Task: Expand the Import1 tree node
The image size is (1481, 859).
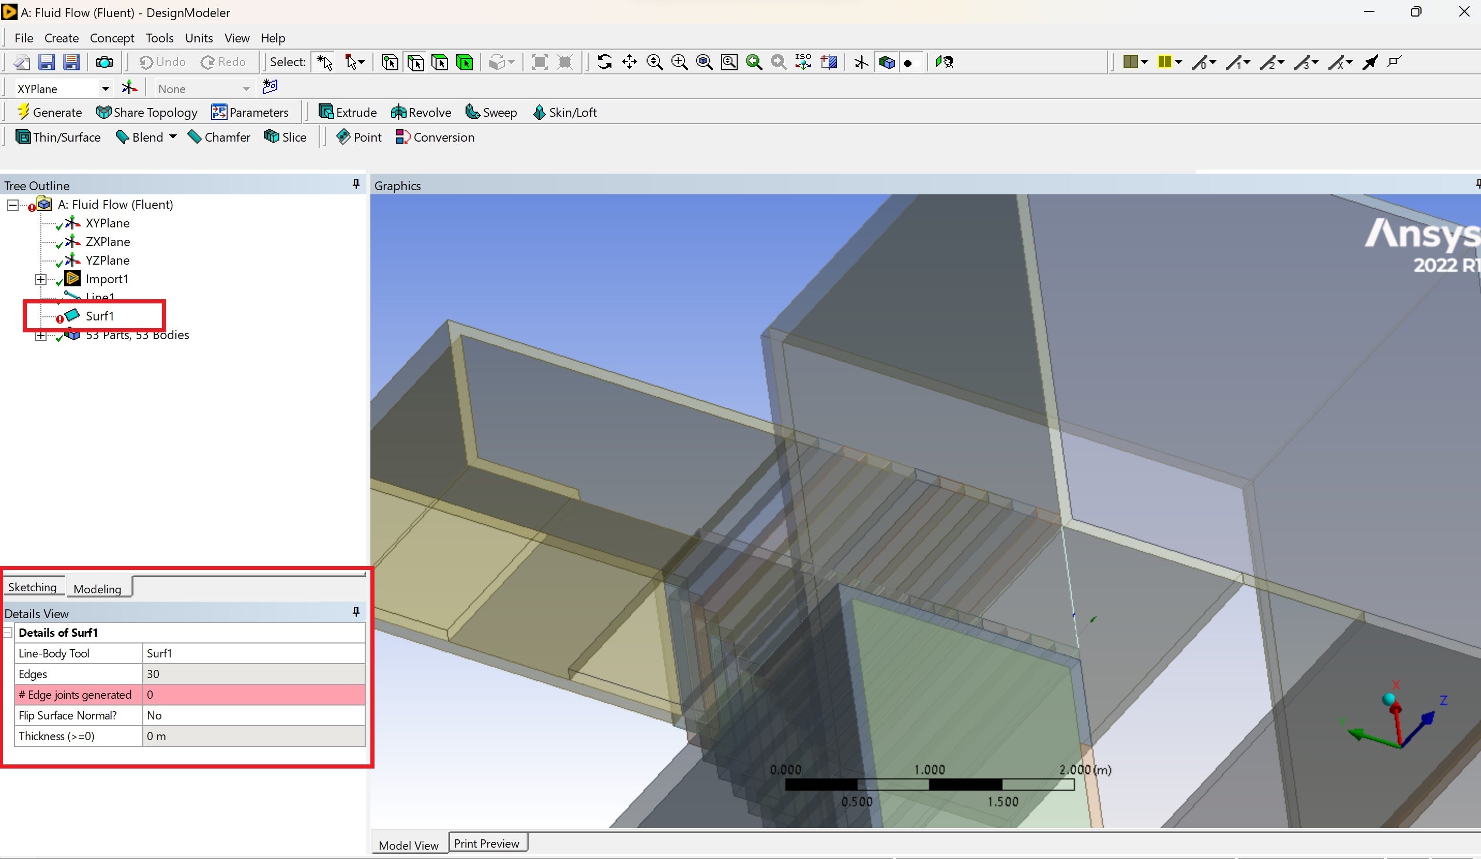Action: (40, 279)
